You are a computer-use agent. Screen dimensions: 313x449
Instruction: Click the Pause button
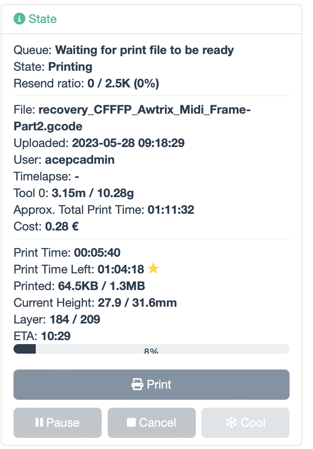point(58,422)
